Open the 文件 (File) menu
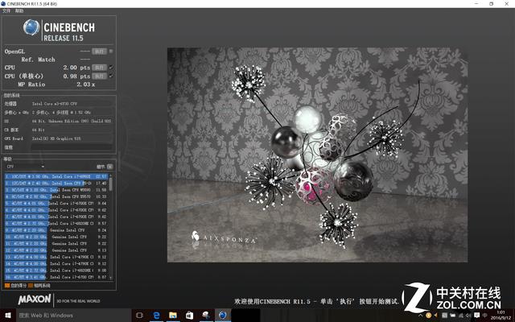Viewport: 515px width, 322px height. 7,11
